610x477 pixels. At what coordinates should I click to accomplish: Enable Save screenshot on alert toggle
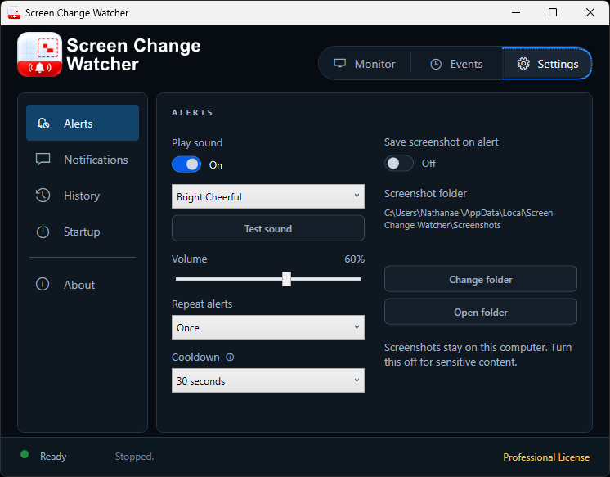(x=399, y=163)
